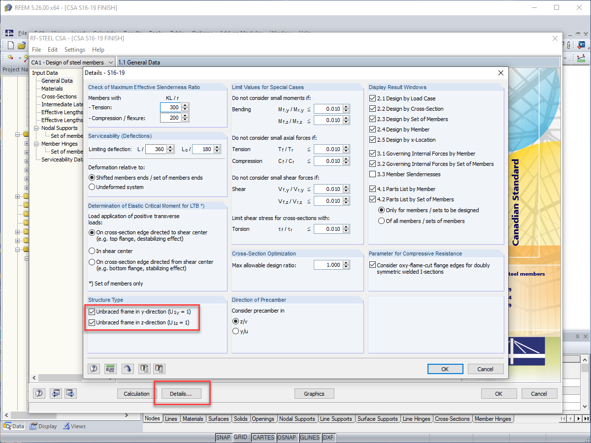Viewport: 591px width, 443px height.
Task: Confirm details with the OK button
Action: pyautogui.click(x=445, y=369)
